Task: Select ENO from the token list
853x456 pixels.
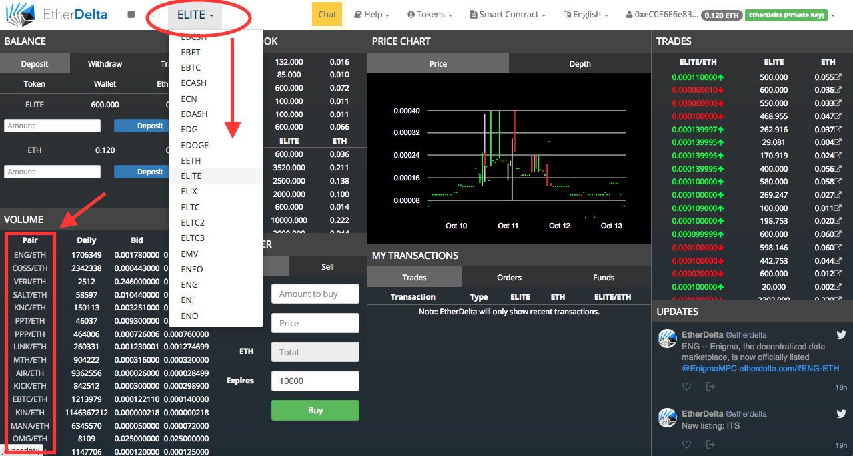Action: 216,316
